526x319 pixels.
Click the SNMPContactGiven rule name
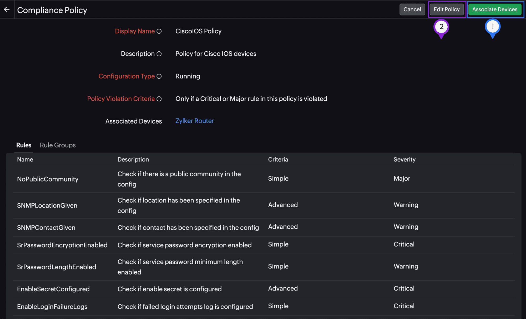tap(46, 228)
